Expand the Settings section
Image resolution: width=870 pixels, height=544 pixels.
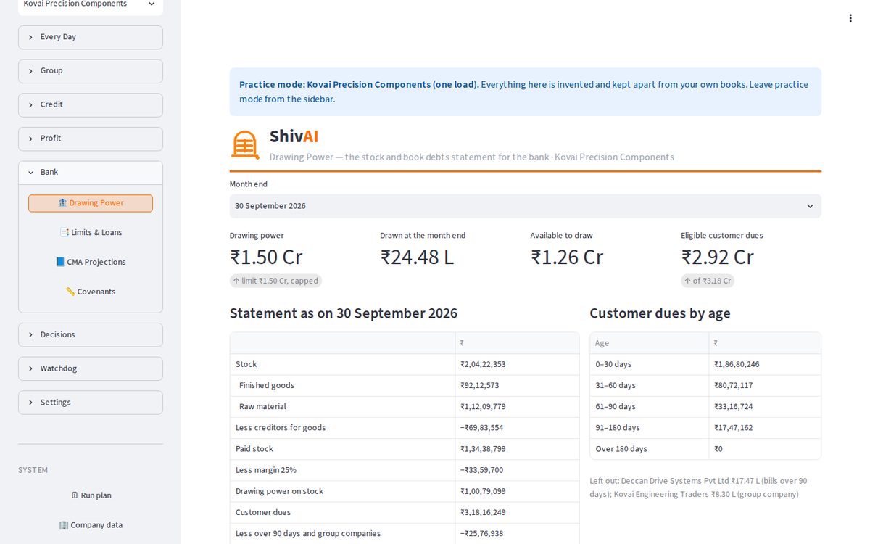91,403
